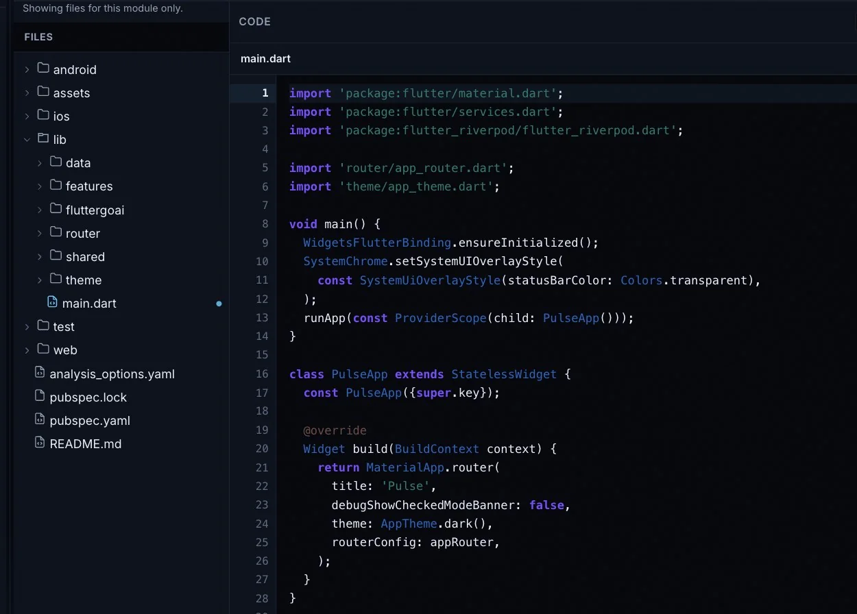Expand the data subfolder chevron

(40, 163)
